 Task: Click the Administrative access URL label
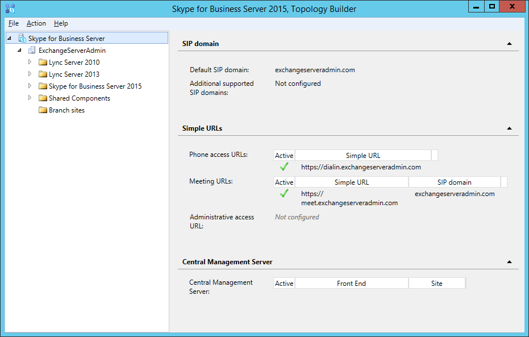222,221
